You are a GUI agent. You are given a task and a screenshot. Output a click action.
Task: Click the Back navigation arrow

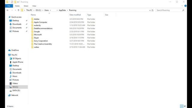coord(7,10)
